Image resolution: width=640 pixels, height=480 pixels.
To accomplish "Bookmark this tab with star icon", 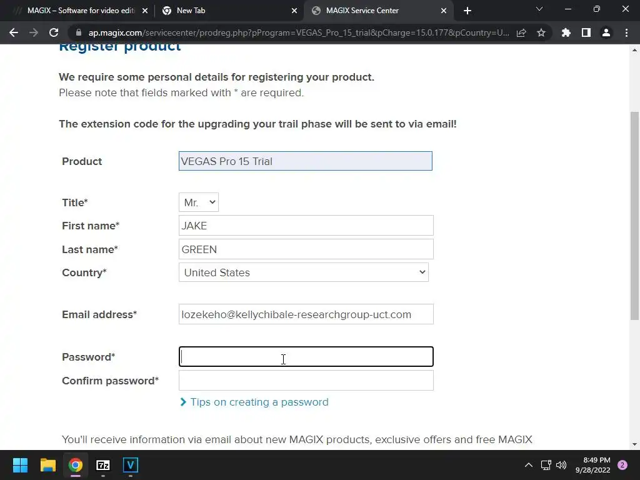I will 541,32.
